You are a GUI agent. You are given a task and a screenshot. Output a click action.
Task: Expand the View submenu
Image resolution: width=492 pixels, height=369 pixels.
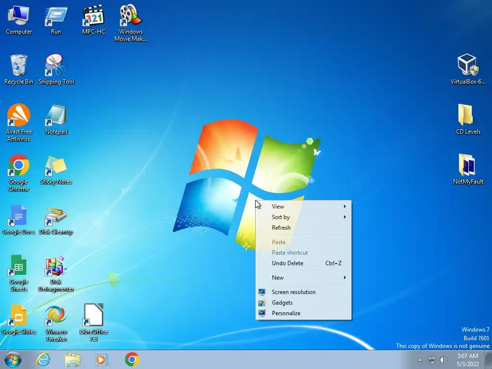point(304,207)
